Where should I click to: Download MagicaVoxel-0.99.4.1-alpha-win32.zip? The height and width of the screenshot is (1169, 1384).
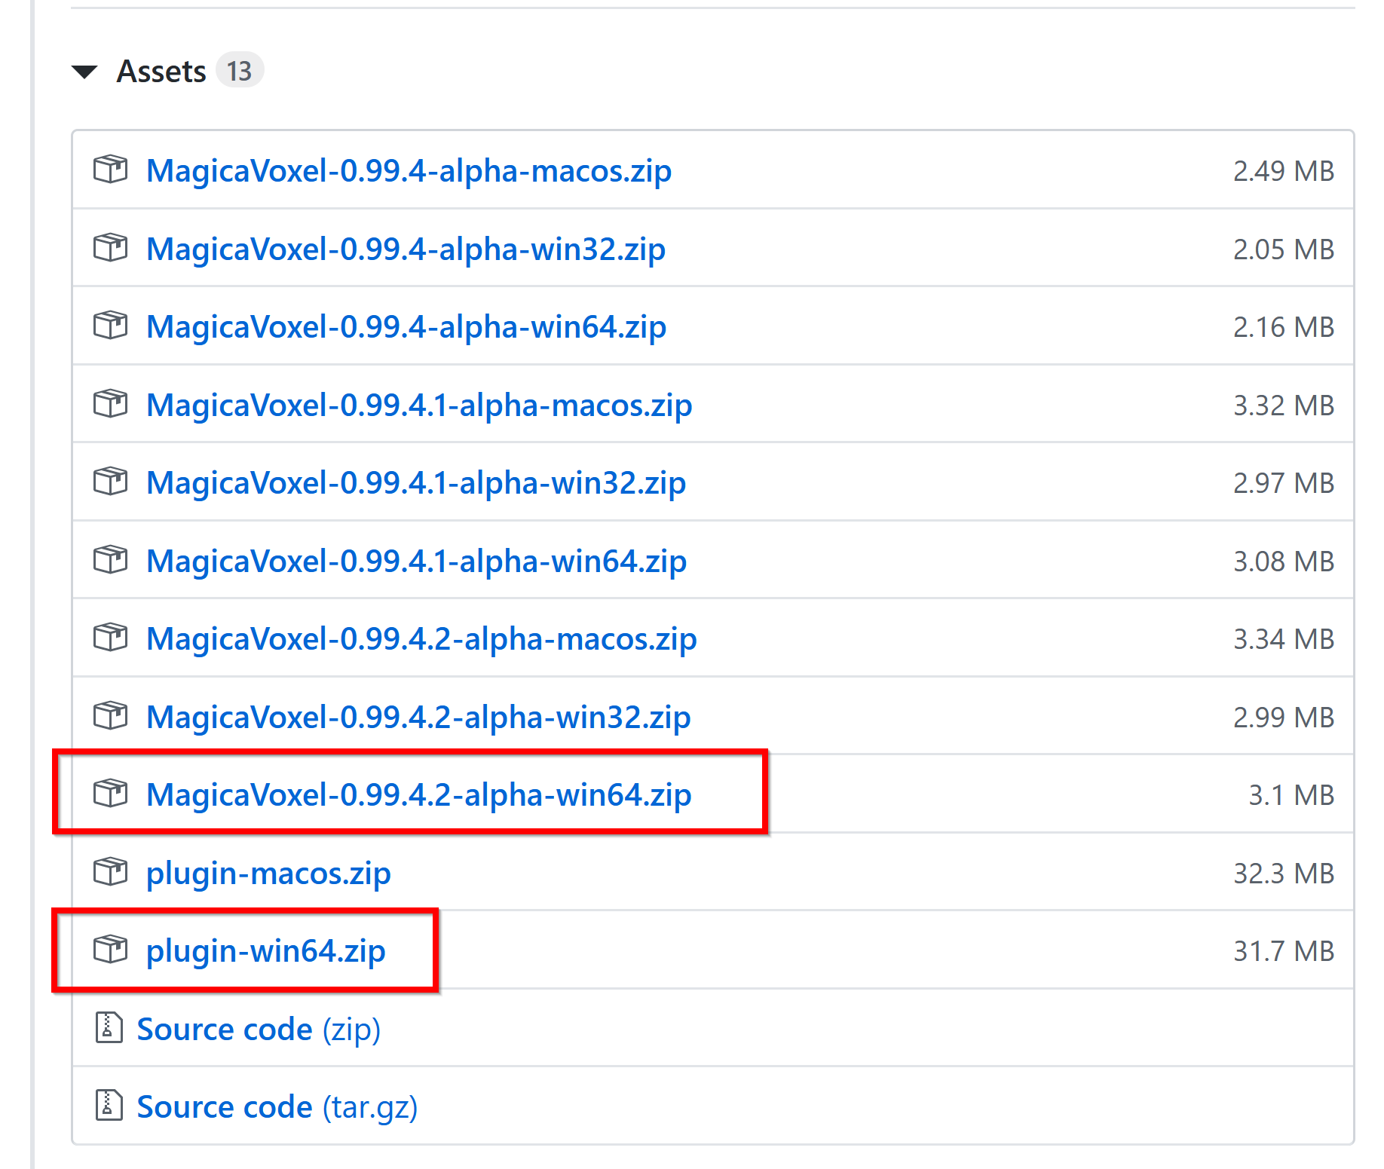tap(416, 483)
